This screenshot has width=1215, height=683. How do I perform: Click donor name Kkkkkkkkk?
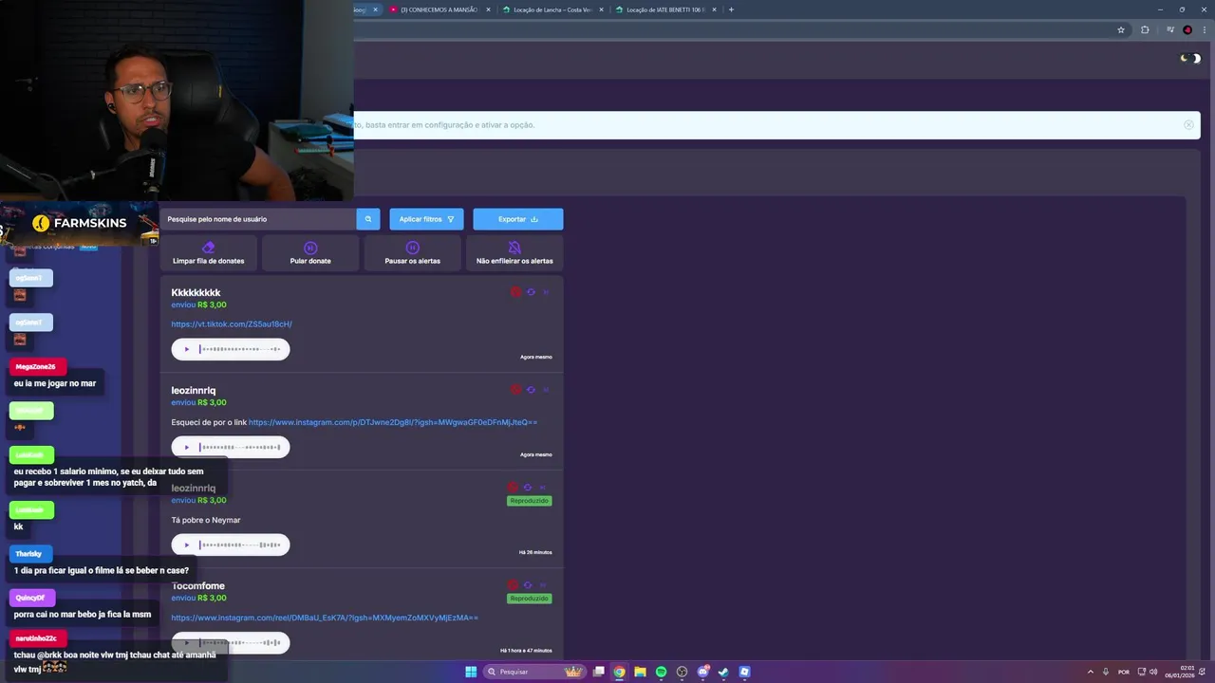(x=196, y=292)
